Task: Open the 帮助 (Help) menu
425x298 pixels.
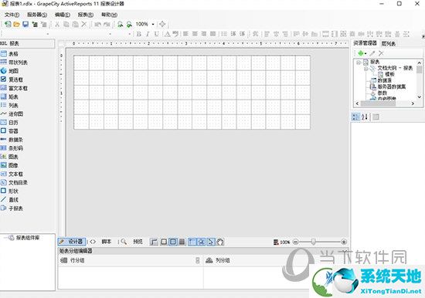Action: tap(109, 15)
